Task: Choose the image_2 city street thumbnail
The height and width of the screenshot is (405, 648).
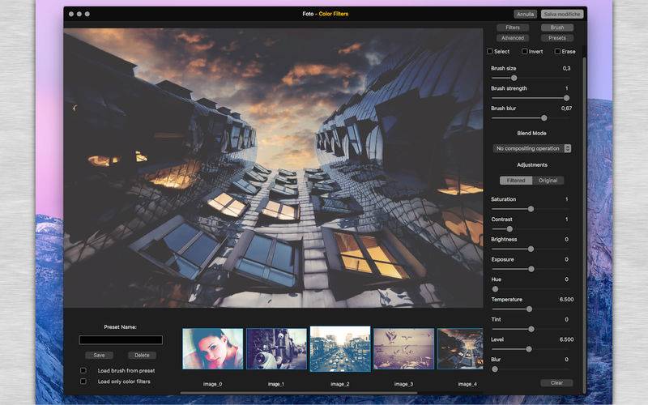Action: point(340,349)
